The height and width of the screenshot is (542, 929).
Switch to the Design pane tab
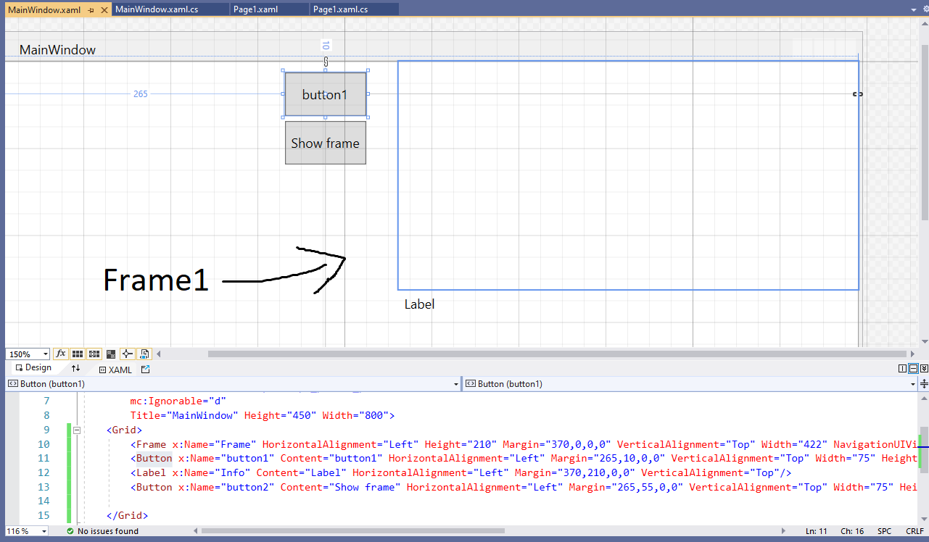(33, 368)
